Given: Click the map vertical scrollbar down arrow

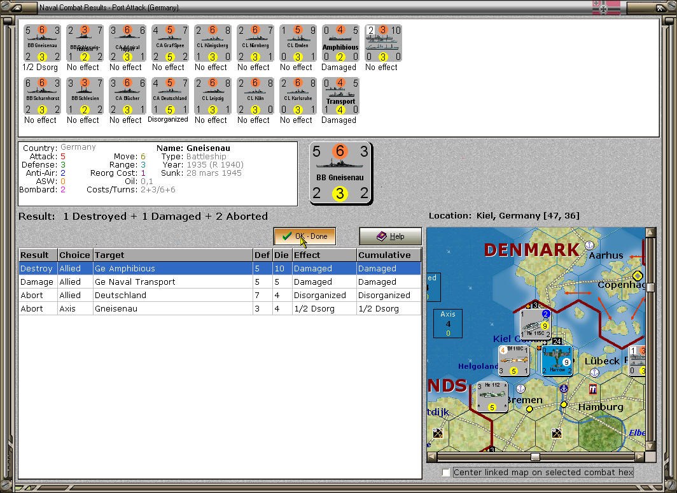Looking at the screenshot, I should (650, 446).
